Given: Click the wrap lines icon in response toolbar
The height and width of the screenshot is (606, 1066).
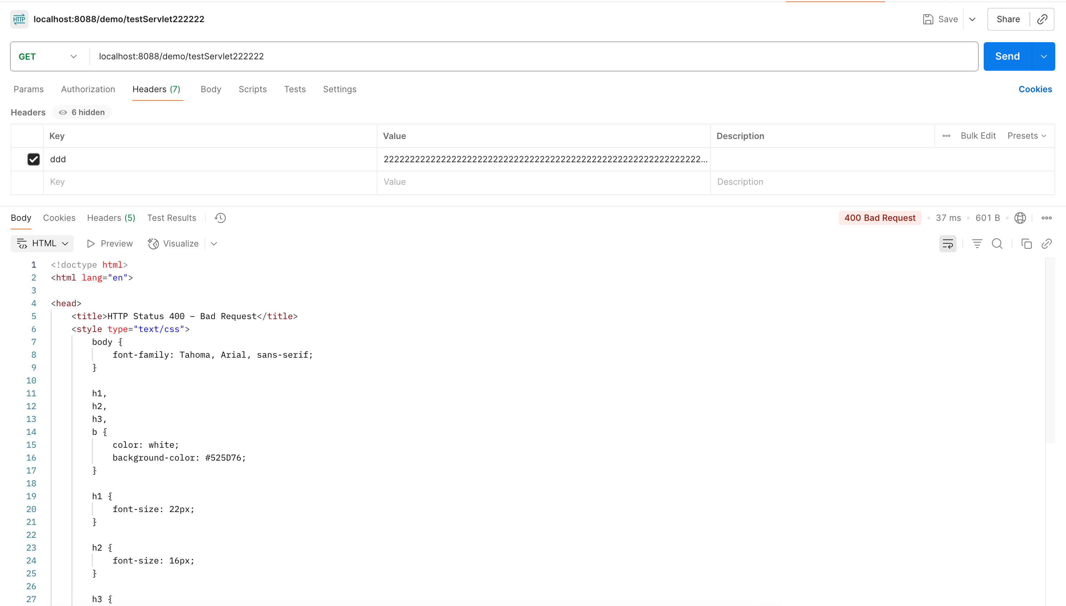Looking at the screenshot, I should tap(947, 243).
